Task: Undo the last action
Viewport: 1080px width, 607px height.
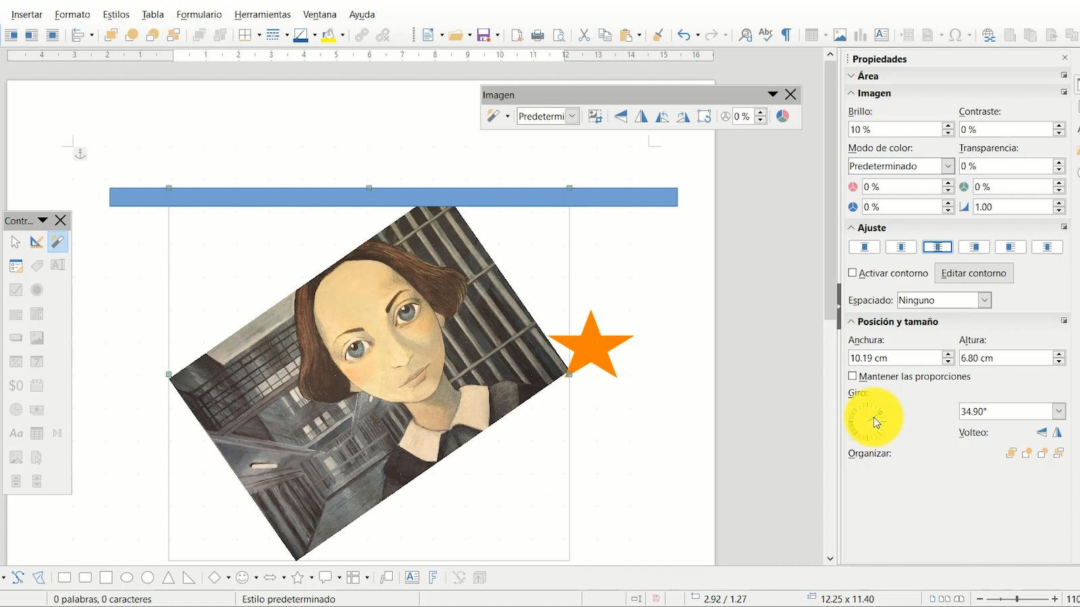Action: click(x=684, y=35)
